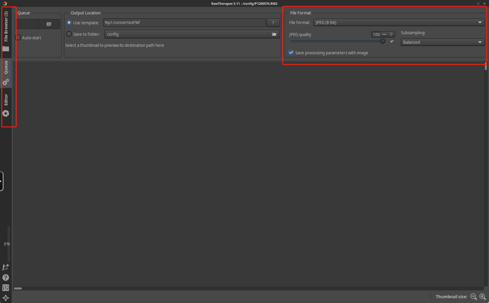Click the 'JPEG quality' label

tap(300, 34)
